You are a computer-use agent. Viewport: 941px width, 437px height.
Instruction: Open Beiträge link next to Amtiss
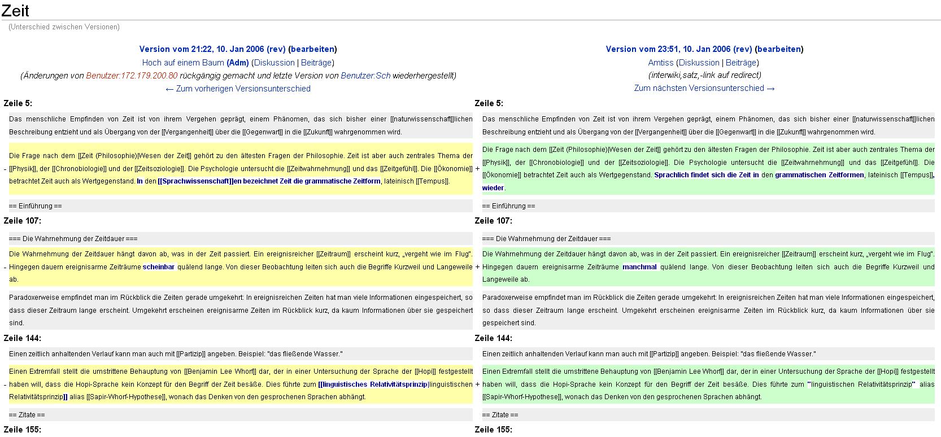[740, 63]
